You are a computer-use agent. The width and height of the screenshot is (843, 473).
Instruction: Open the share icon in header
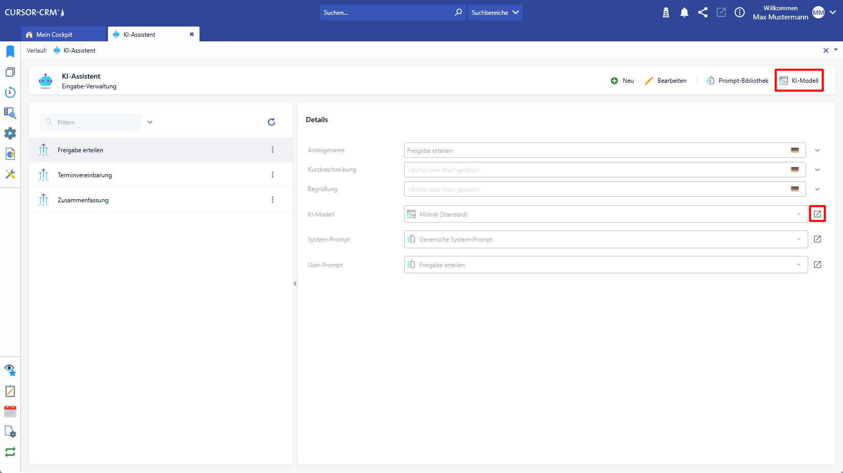702,13
